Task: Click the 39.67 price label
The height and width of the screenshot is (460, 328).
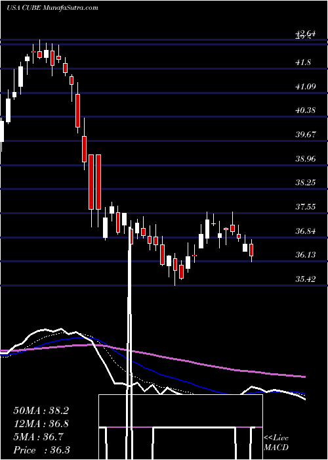Action: coord(306,135)
